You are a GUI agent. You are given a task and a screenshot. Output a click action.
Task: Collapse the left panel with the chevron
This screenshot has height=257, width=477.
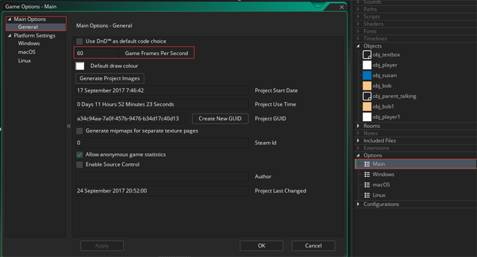pyautogui.click(x=69, y=126)
